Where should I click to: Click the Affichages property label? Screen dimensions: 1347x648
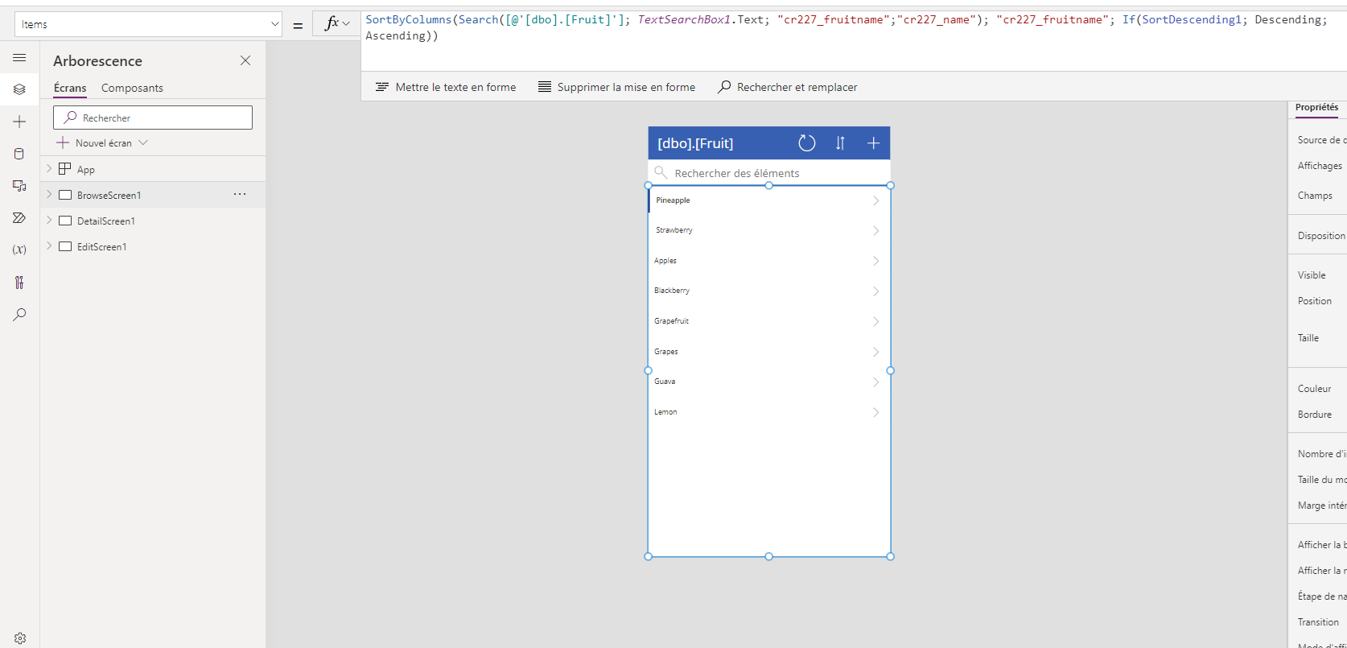1320,166
